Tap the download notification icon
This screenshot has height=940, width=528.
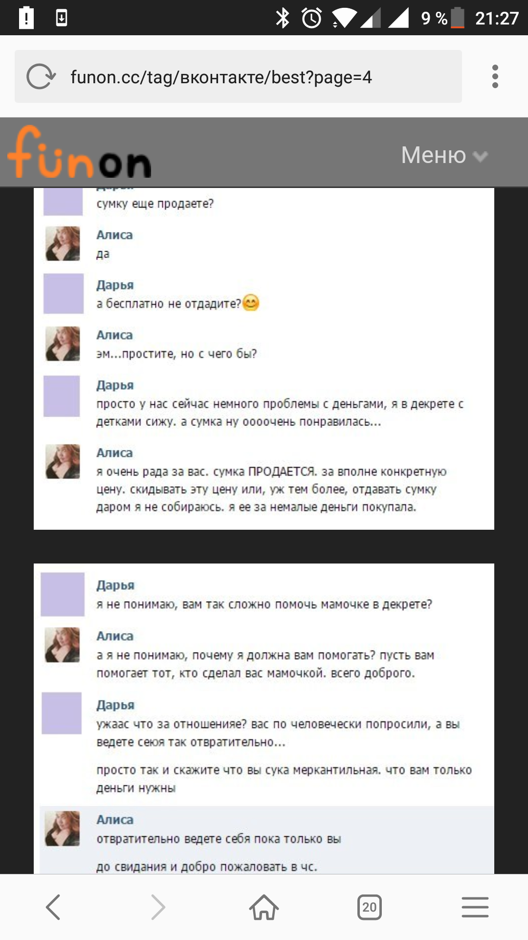point(62,18)
